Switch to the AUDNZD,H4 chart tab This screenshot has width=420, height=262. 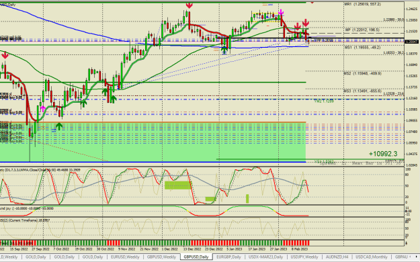337,257
